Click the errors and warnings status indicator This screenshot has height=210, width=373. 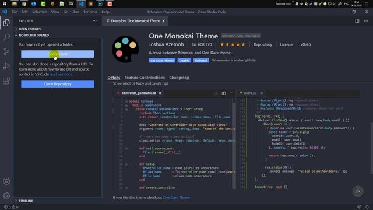coord(11,207)
